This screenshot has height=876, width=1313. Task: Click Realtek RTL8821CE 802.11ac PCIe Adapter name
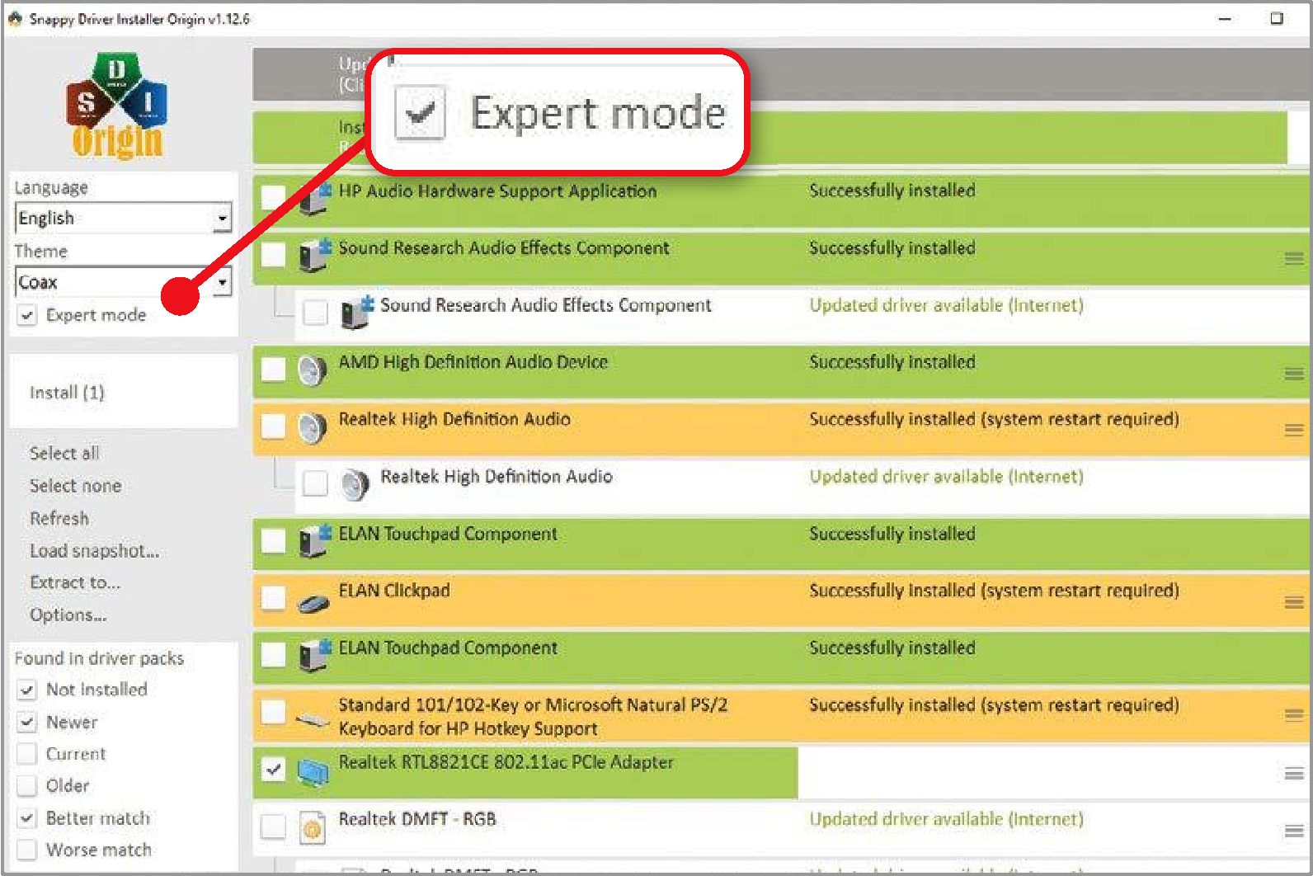click(506, 762)
